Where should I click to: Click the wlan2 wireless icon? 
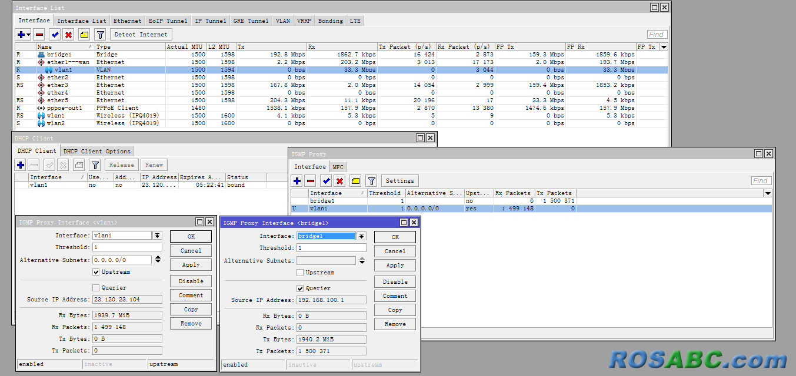[x=41, y=123]
